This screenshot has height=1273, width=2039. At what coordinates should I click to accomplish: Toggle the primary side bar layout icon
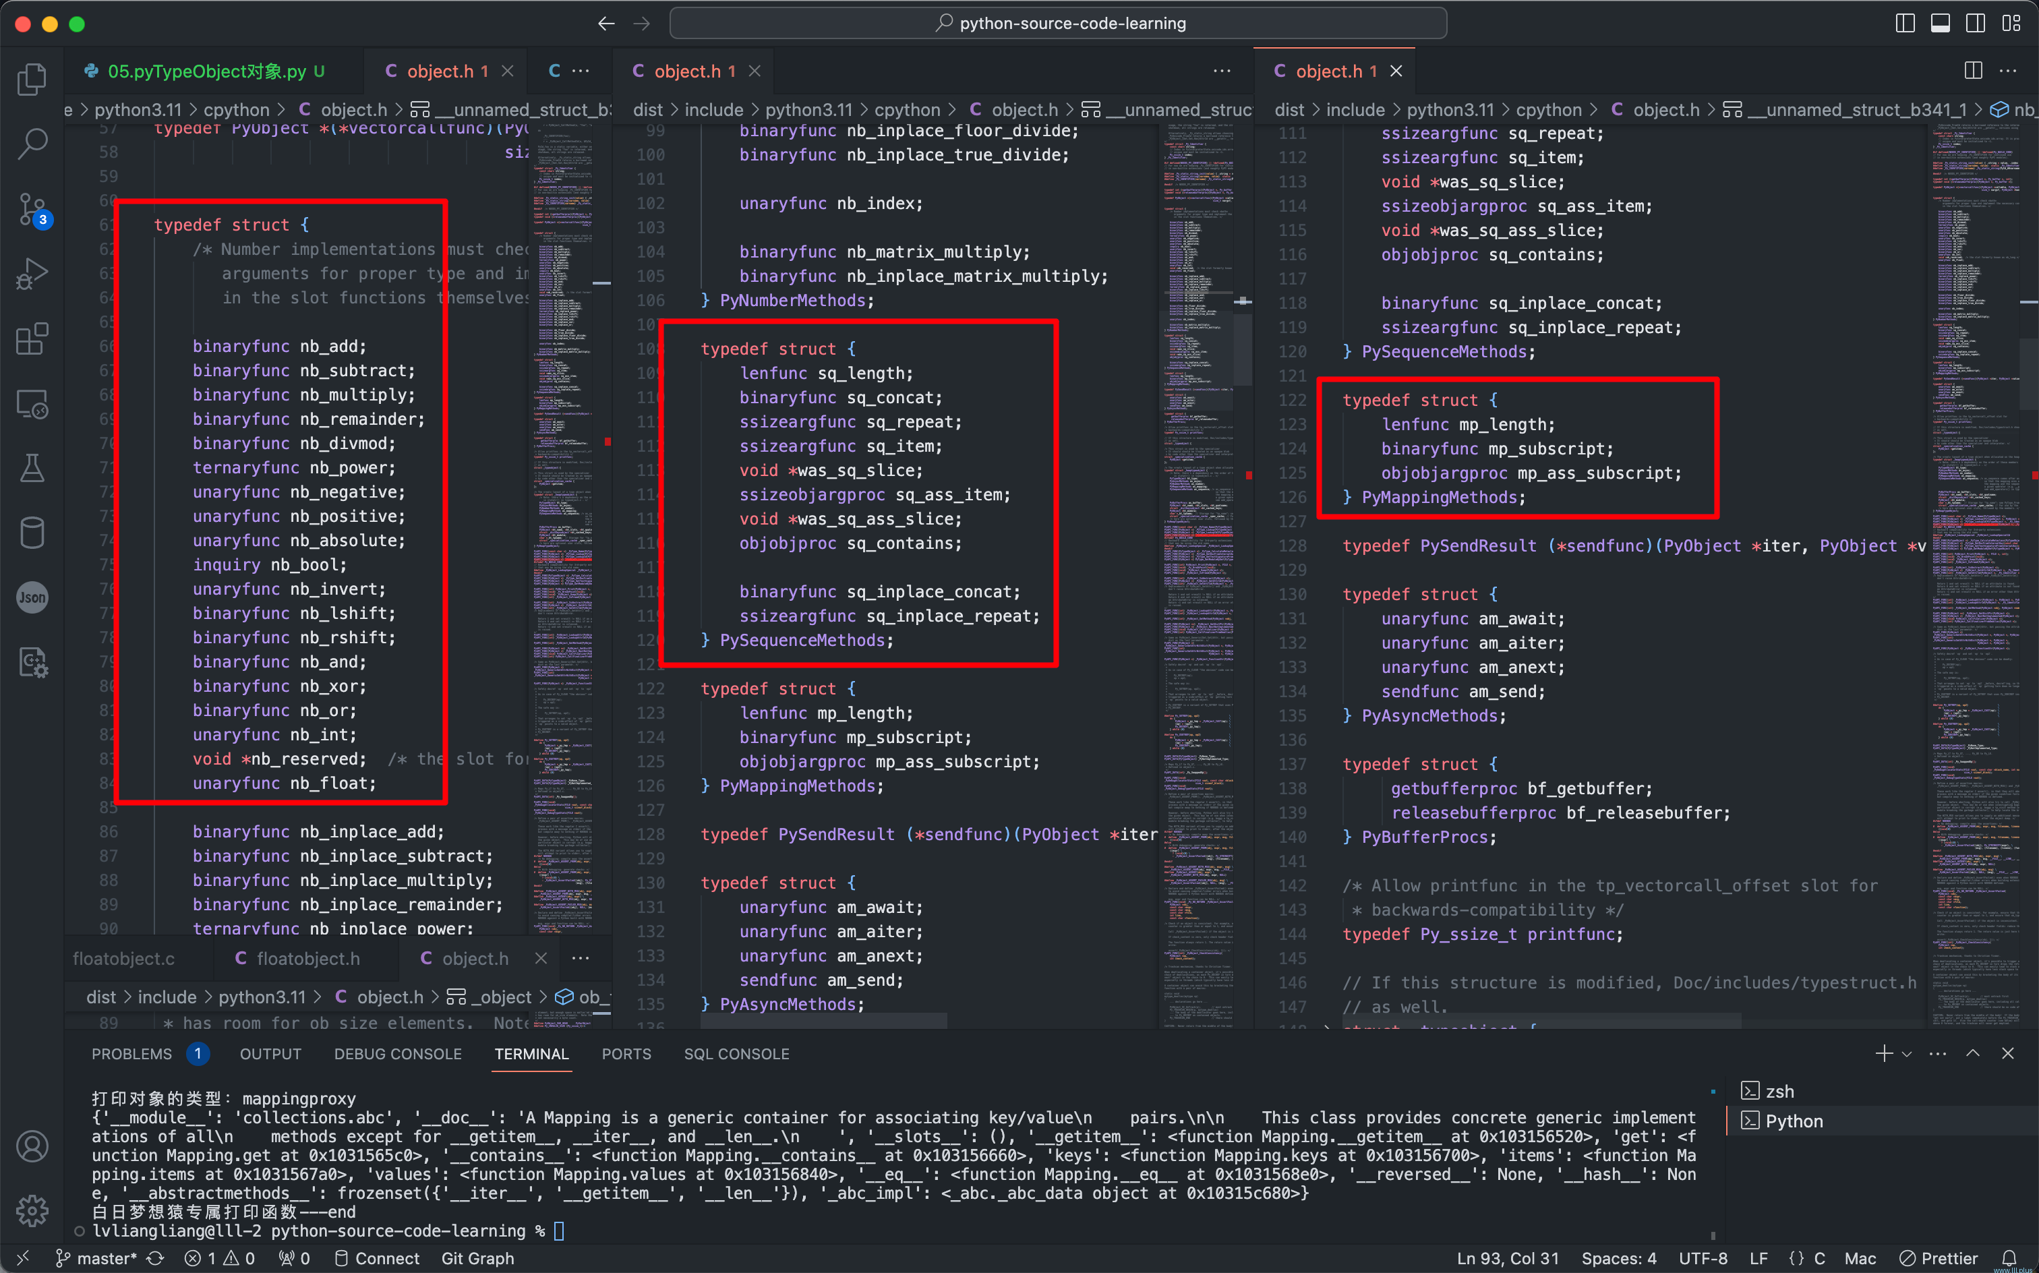1904,24
